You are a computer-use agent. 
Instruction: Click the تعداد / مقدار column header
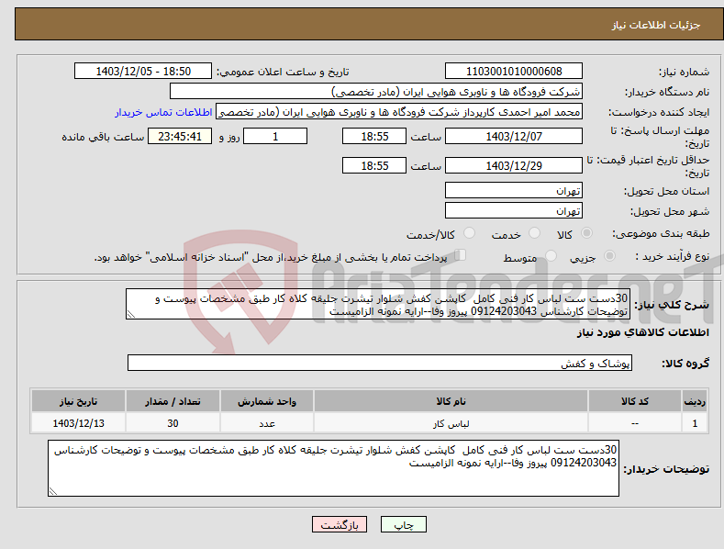pyautogui.click(x=173, y=401)
